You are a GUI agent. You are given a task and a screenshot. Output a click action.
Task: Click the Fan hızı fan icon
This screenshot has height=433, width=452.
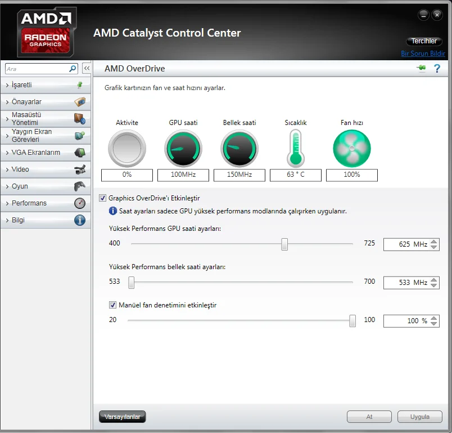352,149
